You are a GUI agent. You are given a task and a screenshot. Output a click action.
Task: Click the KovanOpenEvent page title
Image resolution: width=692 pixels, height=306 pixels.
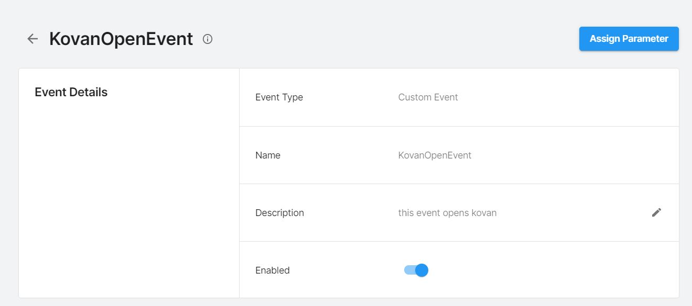coord(121,39)
